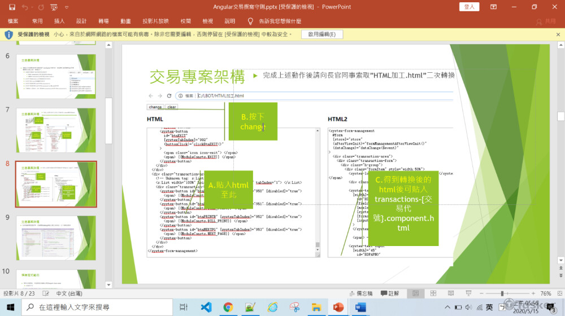
Task: Click green box C.得到轉換後的 html
Action: (x=403, y=208)
